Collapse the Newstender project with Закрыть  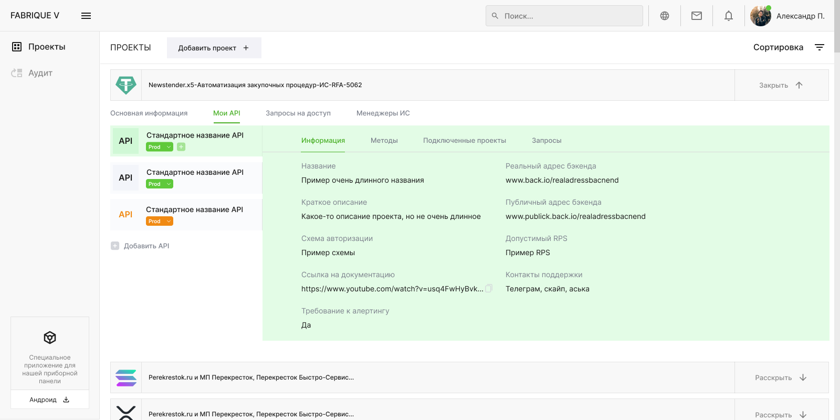(x=781, y=85)
